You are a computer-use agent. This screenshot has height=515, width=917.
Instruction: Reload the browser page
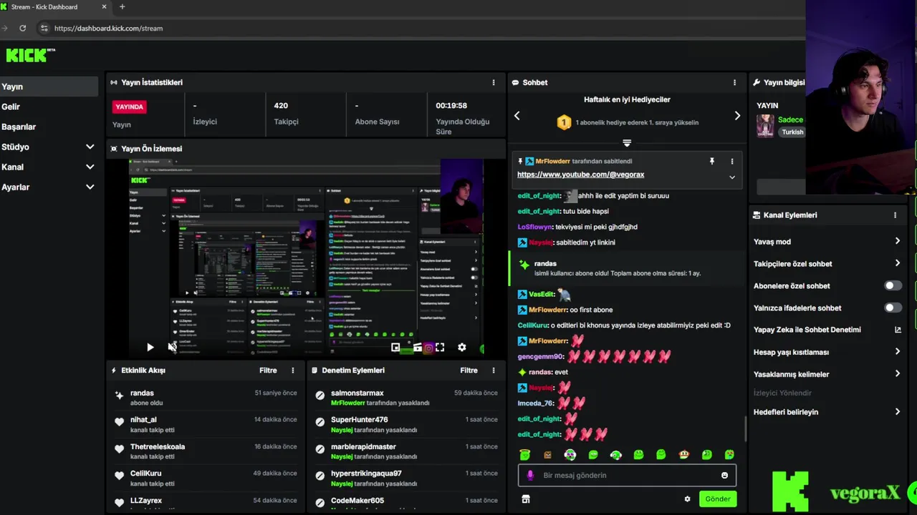23,28
